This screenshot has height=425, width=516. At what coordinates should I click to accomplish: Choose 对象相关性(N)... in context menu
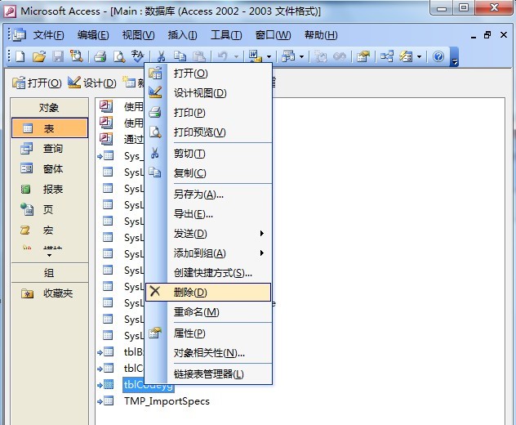[208, 353]
